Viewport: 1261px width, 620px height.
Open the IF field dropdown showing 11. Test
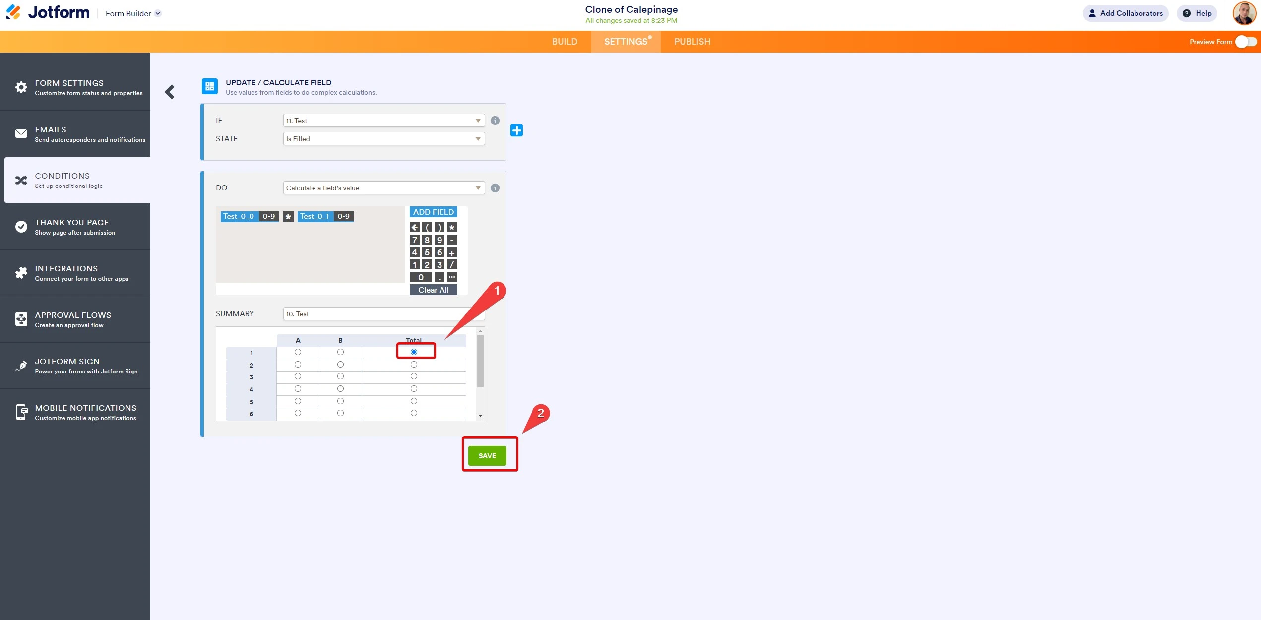[x=383, y=120]
